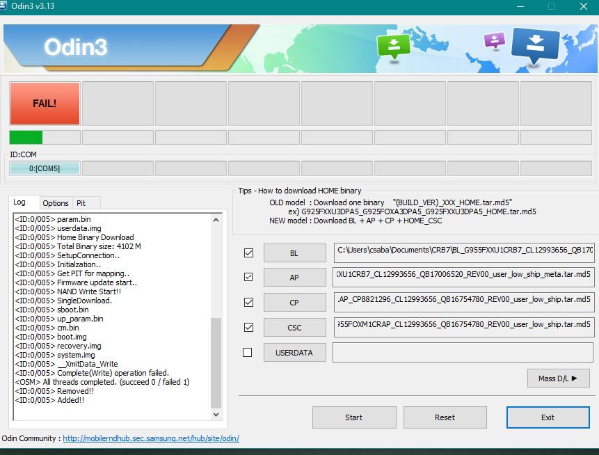Click the log scrollbar thumb
Viewport: 599px width, 455px height.
[x=216, y=363]
